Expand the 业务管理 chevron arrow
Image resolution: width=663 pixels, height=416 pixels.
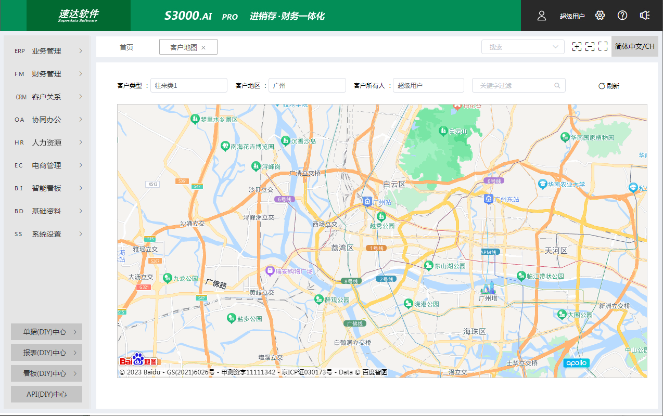[81, 50]
